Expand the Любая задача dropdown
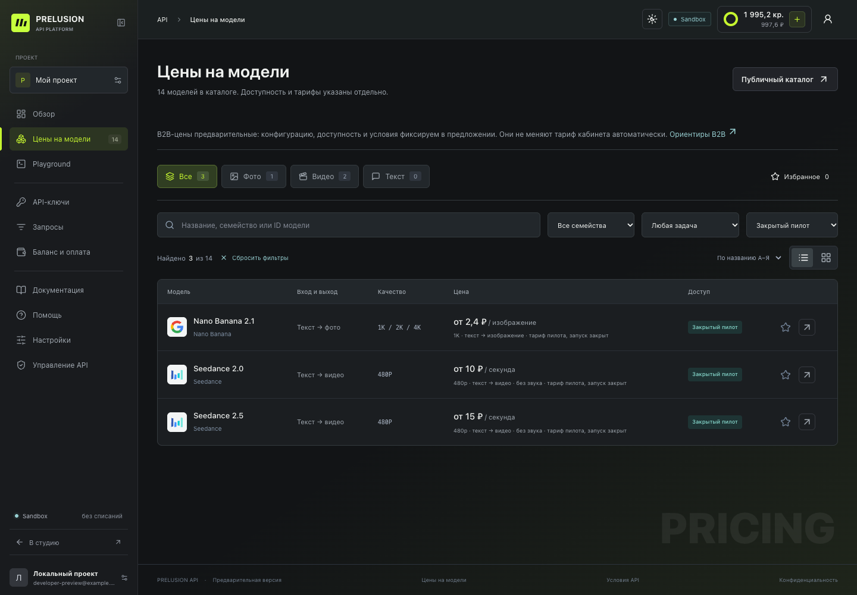Screen dimensions: 857x595 click(x=690, y=225)
